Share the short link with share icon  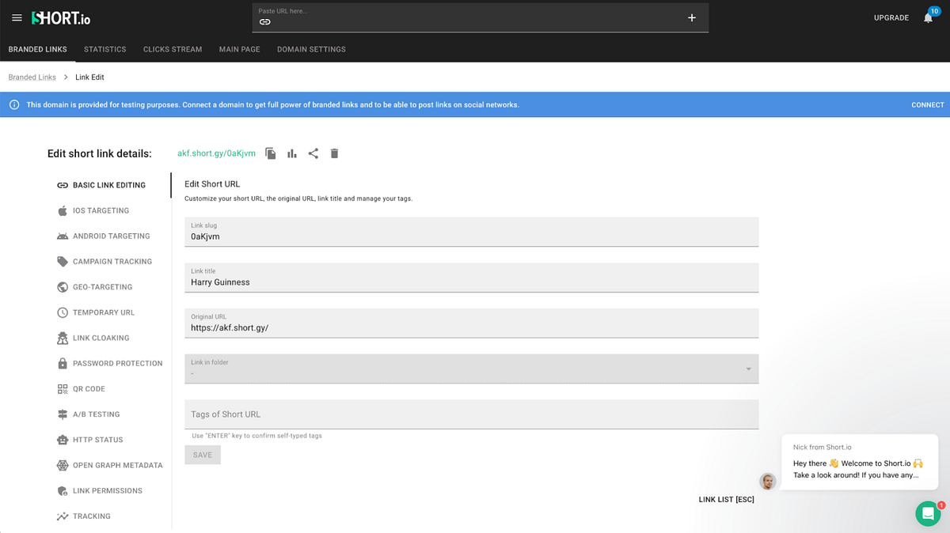click(313, 153)
